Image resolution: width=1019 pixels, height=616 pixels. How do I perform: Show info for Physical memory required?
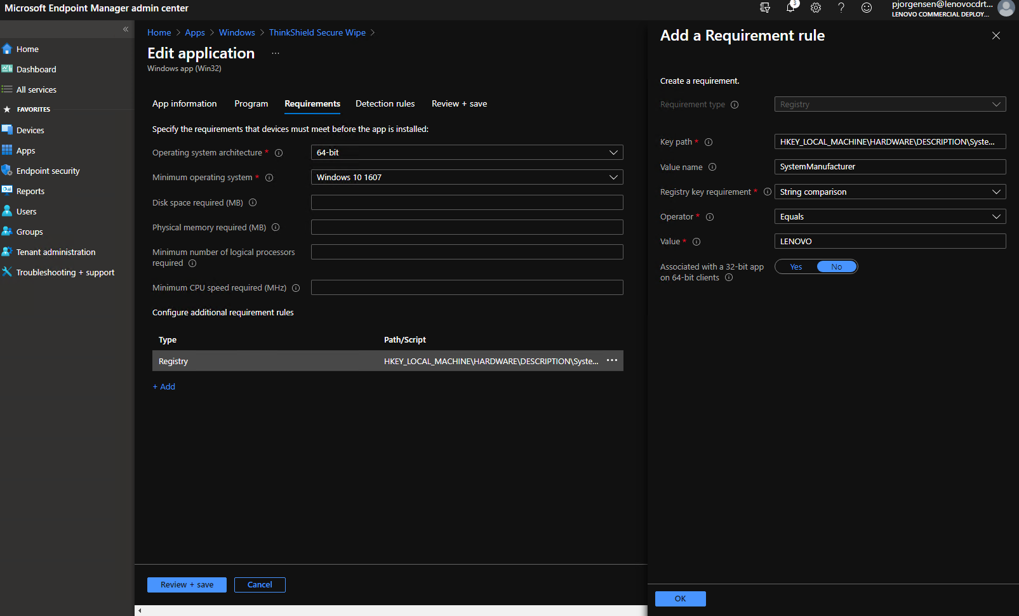pyautogui.click(x=276, y=228)
